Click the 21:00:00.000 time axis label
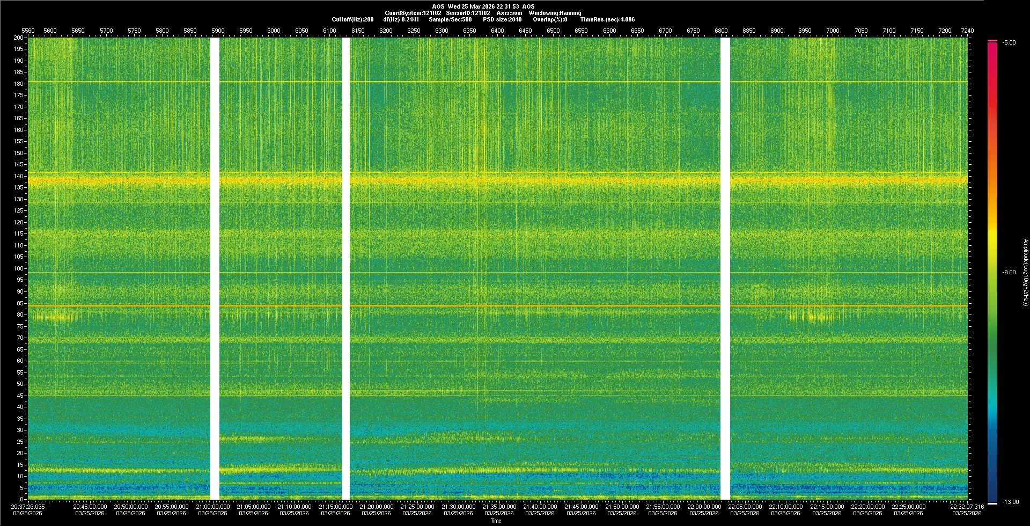This screenshot has width=1030, height=526. tap(212, 507)
